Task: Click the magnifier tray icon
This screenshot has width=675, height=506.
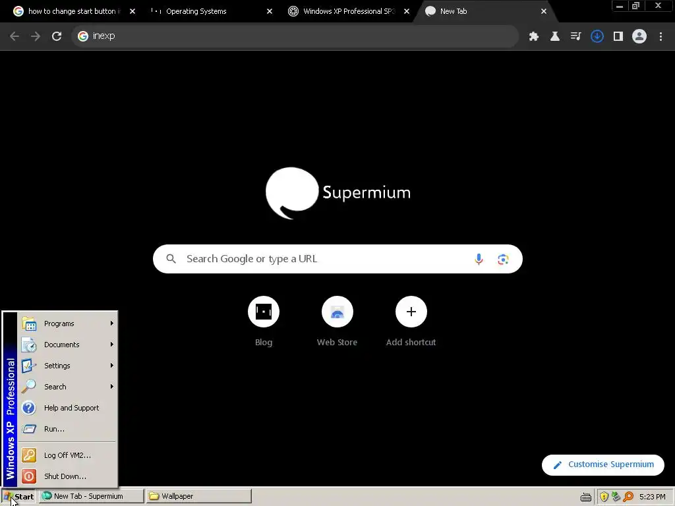Action: [628, 497]
